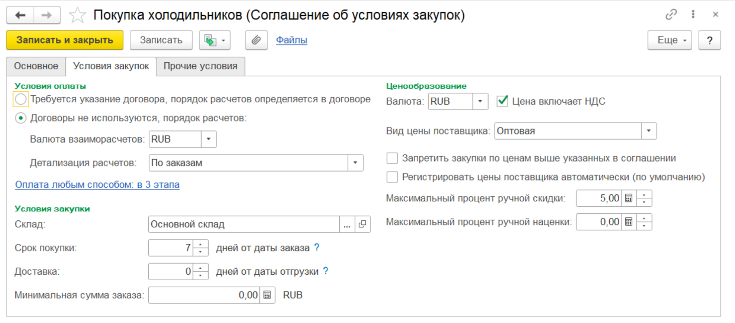Open calculator for Минимальная сумма заказа
This screenshot has width=735, height=323.
pyautogui.click(x=267, y=295)
